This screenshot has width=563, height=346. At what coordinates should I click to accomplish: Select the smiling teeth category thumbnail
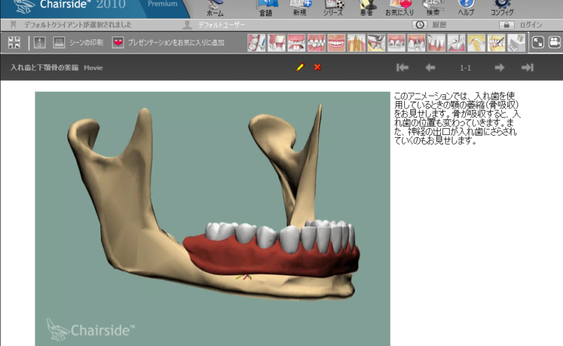336,43
